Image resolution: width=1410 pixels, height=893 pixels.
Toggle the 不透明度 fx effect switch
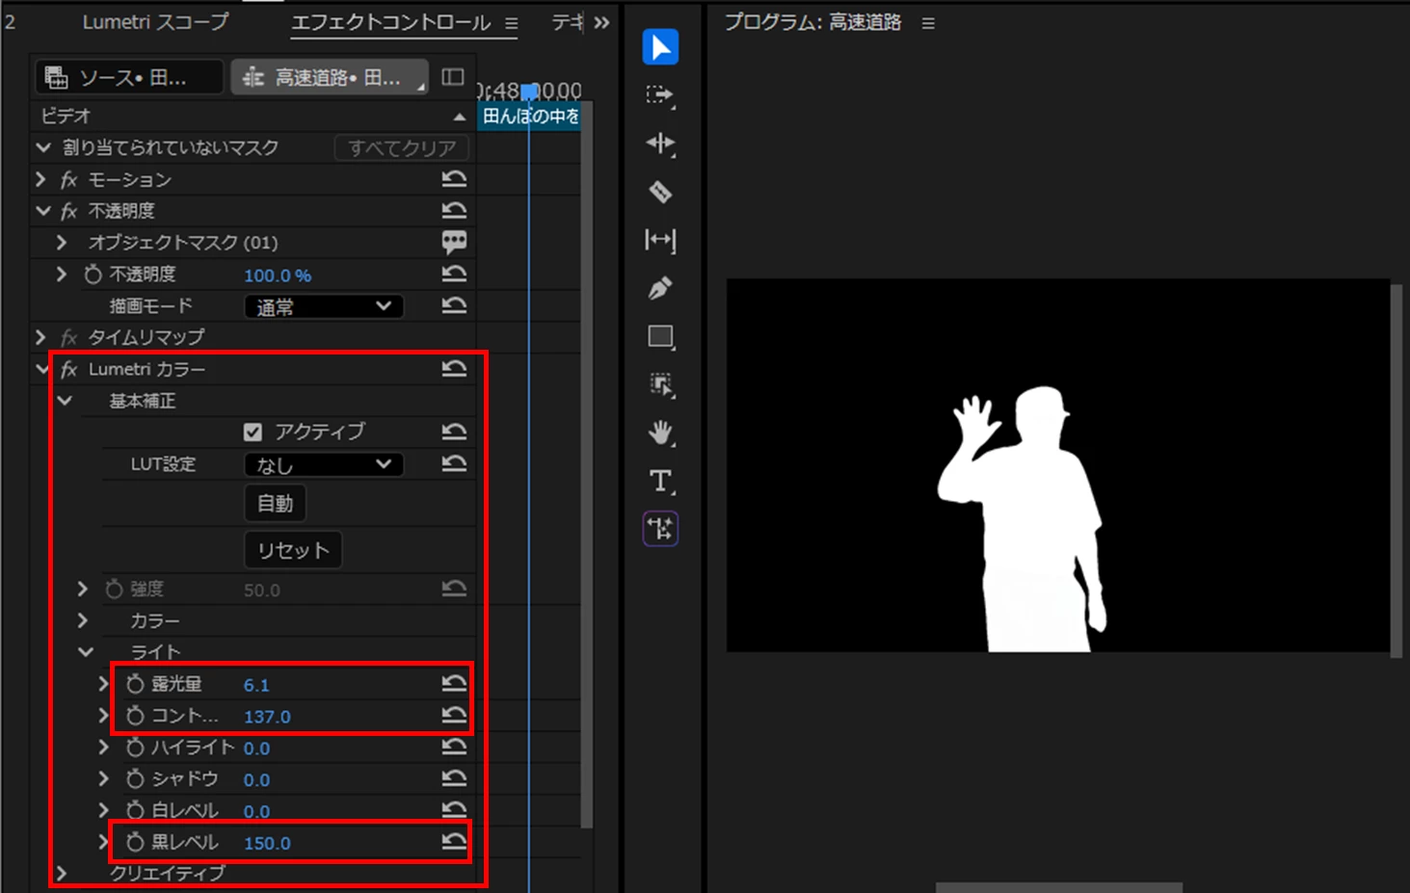[x=68, y=211]
